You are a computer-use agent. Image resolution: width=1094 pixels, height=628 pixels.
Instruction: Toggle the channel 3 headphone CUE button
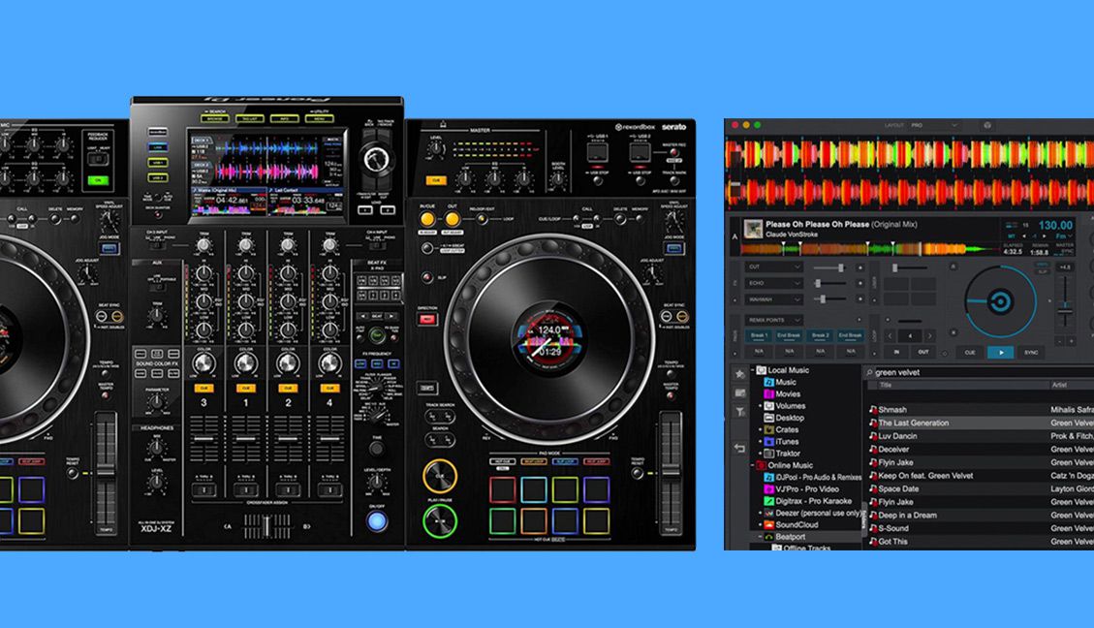(203, 388)
